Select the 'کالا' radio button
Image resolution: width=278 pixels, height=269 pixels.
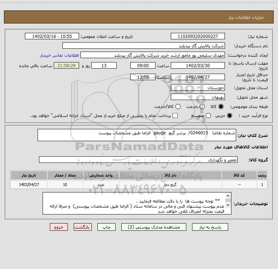point(221,107)
